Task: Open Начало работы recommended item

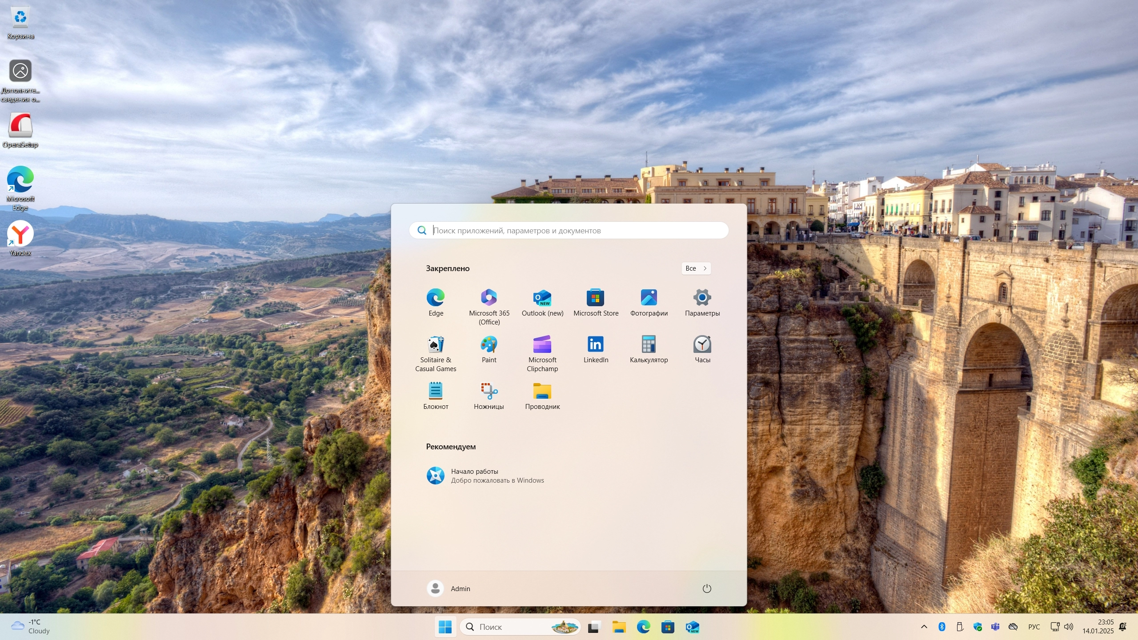Action: coord(485,476)
